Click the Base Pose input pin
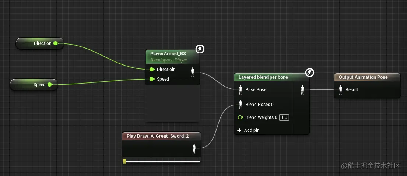The height and width of the screenshot is (176, 407). point(241,90)
